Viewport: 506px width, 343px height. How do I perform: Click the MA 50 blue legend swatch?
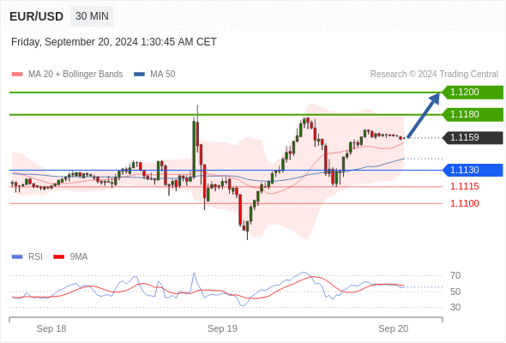[139, 75]
